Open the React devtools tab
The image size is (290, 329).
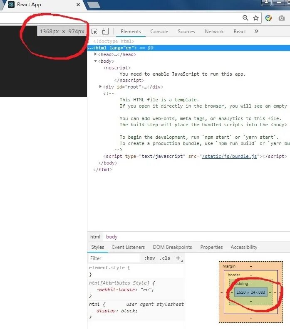coord(240,32)
